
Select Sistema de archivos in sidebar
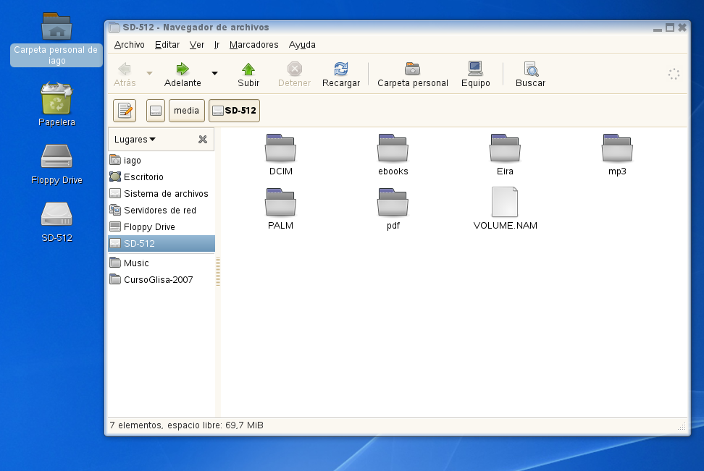165,194
